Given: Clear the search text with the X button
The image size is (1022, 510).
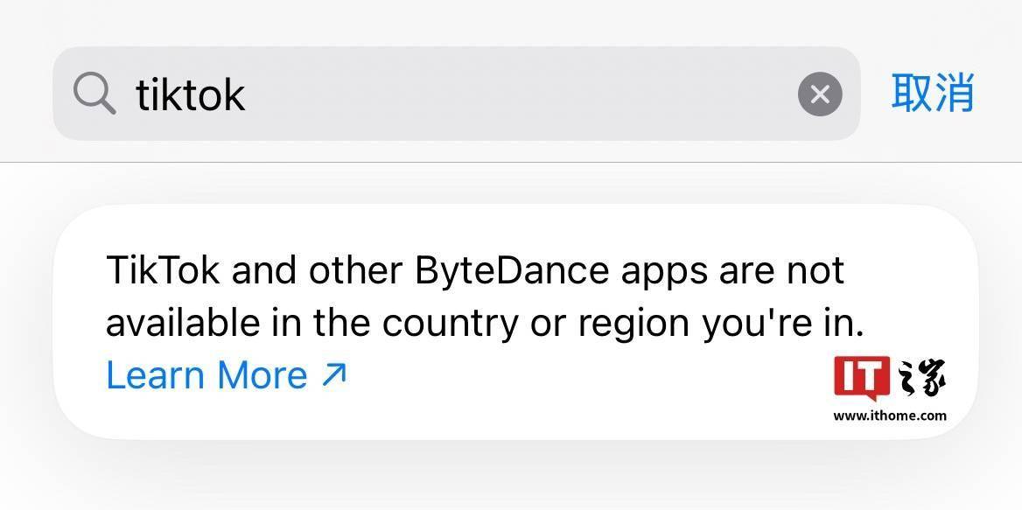Looking at the screenshot, I should (820, 94).
